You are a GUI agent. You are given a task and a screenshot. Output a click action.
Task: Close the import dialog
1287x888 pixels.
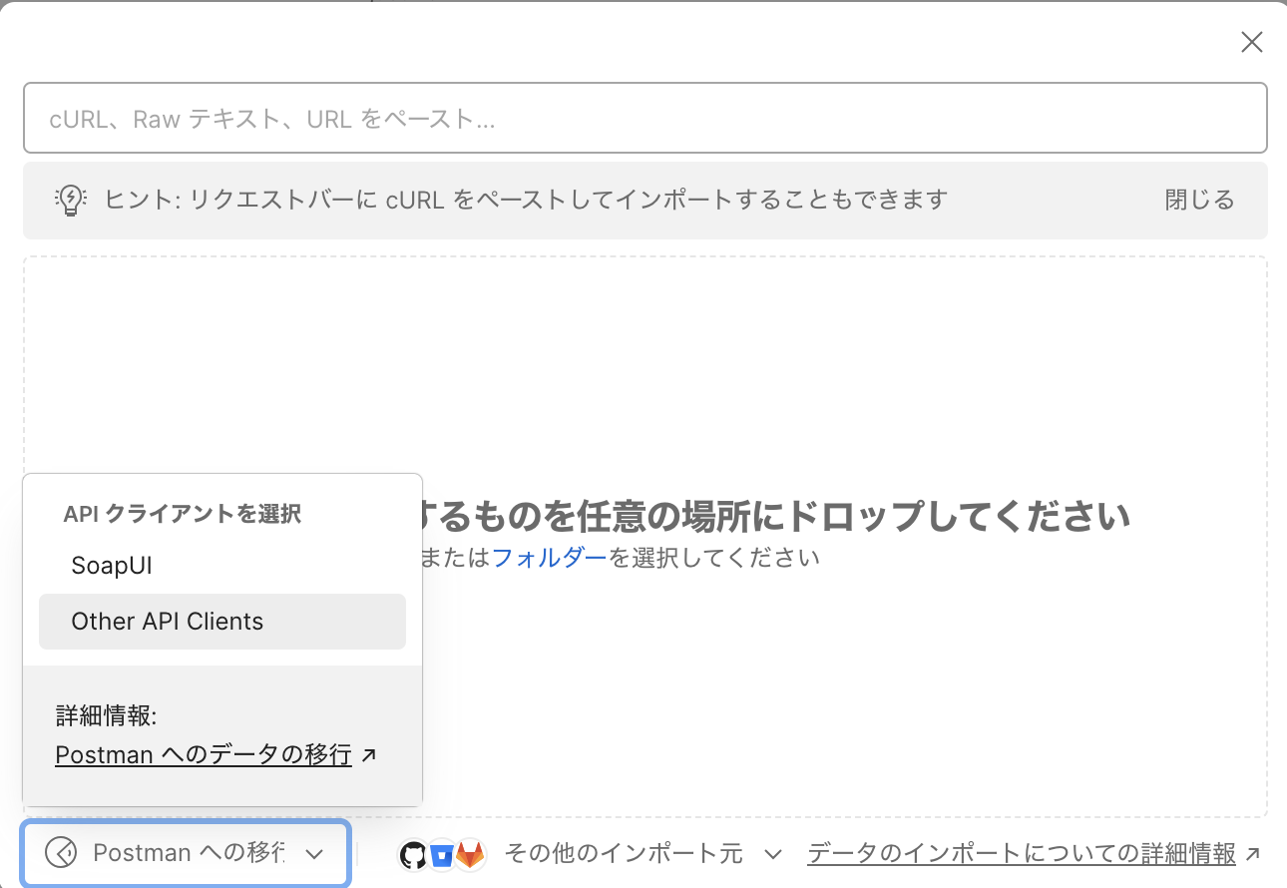click(x=1251, y=42)
